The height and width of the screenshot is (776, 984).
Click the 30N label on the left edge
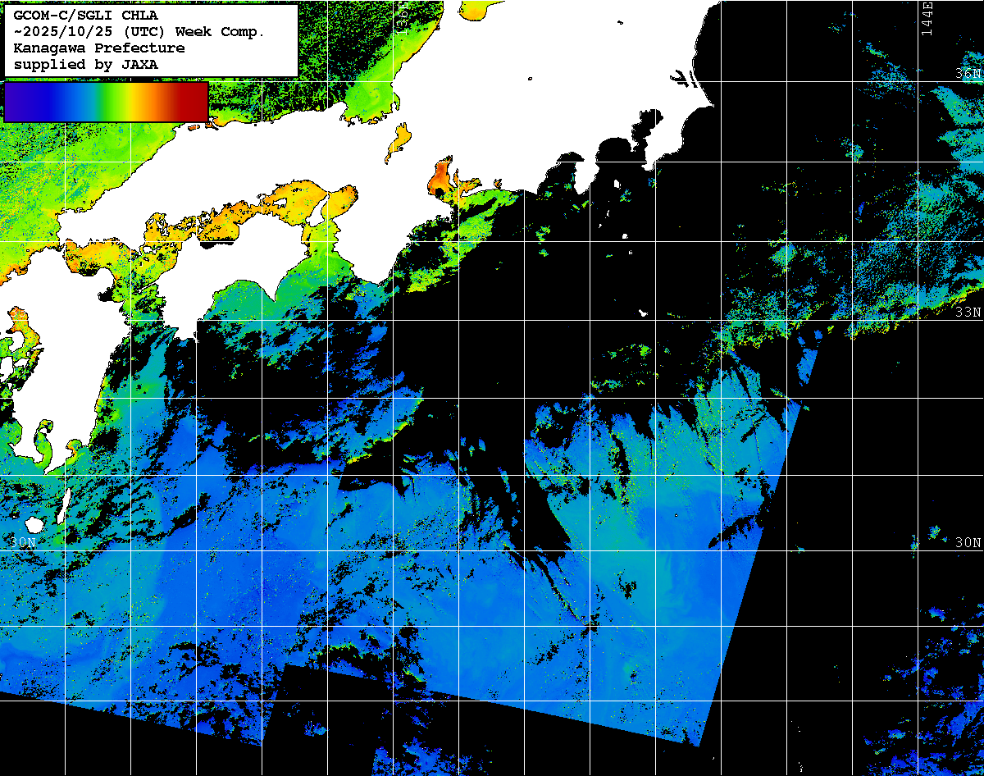coord(23,542)
